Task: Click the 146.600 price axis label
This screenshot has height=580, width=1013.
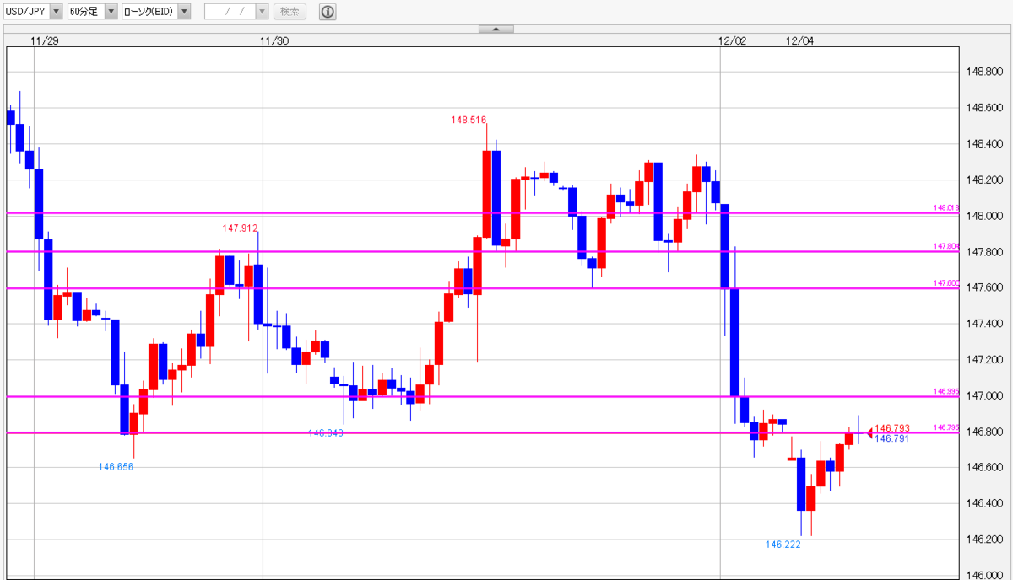Action: click(983, 468)
